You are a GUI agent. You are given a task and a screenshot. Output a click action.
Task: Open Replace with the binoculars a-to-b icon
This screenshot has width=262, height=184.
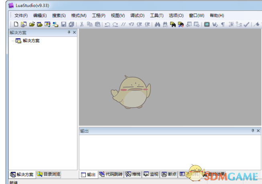(x=165, y=24)
